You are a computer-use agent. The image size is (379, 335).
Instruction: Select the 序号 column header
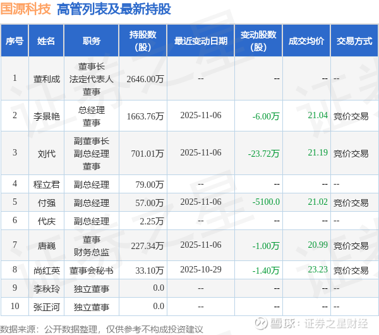15,41
